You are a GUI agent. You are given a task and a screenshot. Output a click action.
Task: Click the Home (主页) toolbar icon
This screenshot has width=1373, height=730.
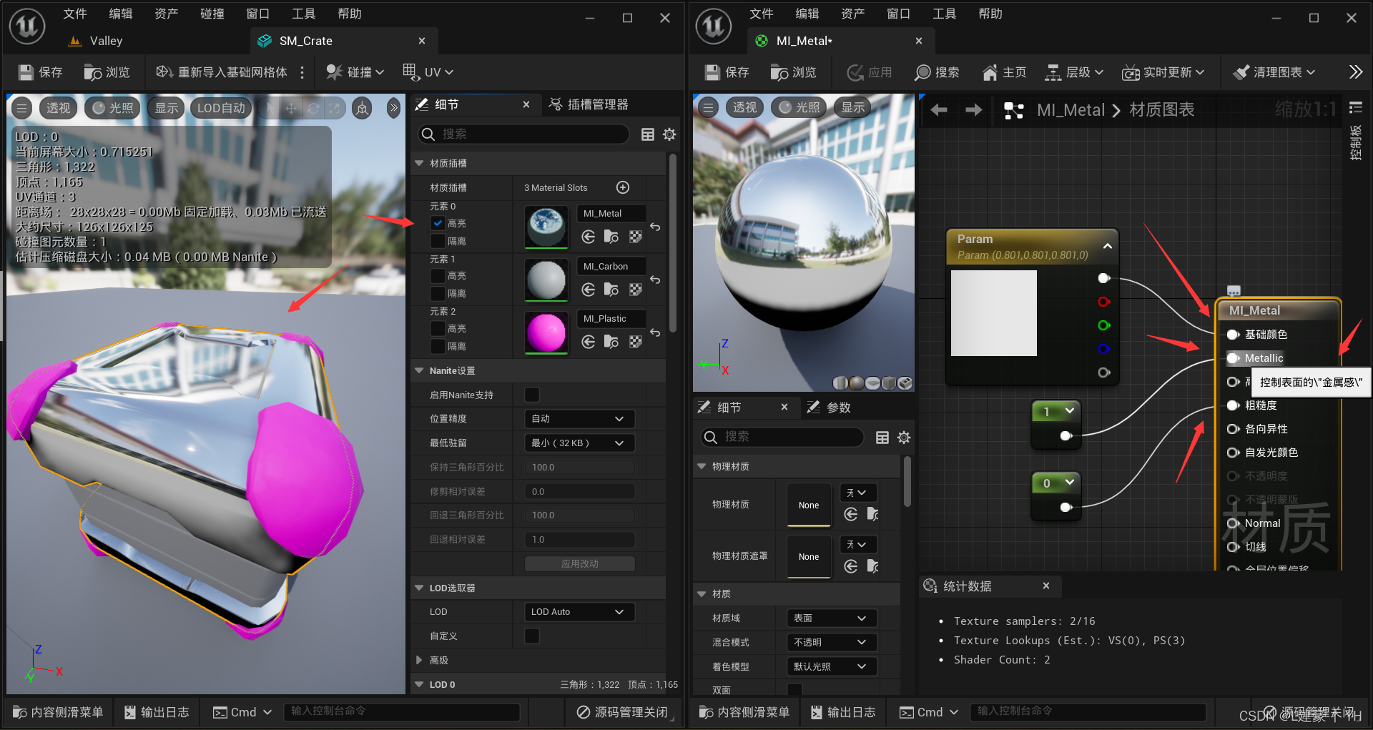coord(1004,72)
